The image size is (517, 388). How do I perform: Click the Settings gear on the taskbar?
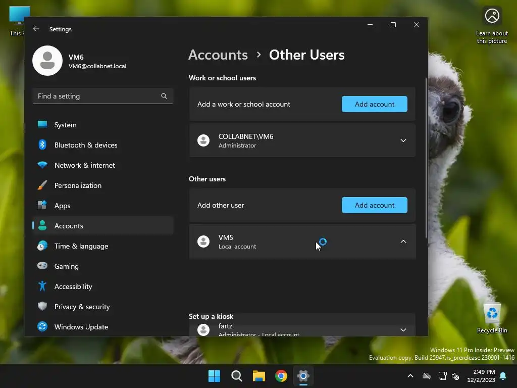click(x=303, y=376)
